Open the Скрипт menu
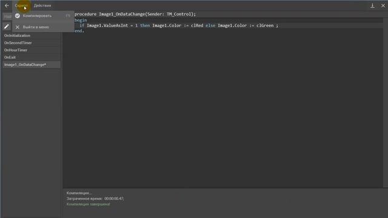This screenshot has width=388, height=218. pyautogui.click(x=21, y=5)
